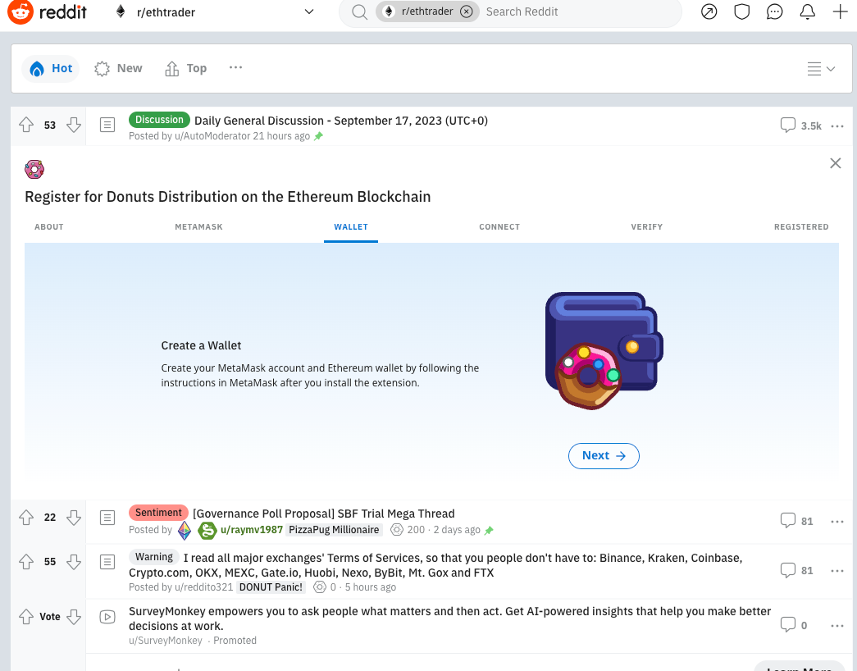
Task: Click the green snake avatar of u/raymv1987
Action: 207,530
